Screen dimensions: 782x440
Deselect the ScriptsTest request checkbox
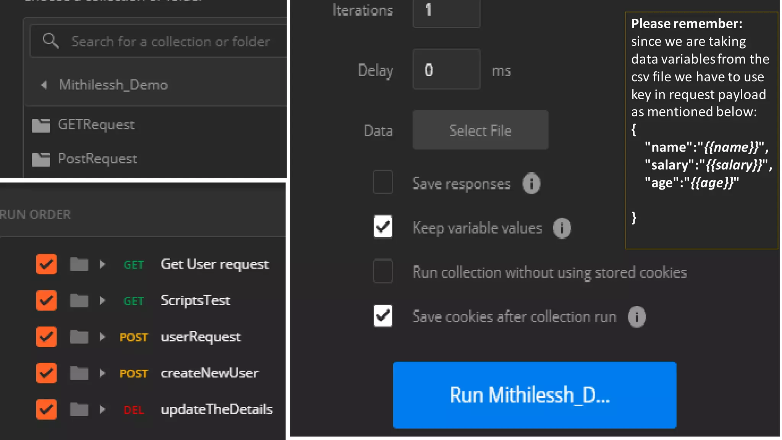coord(46,301)
